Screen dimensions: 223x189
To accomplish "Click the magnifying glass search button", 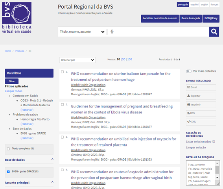I will tap(214, 31).
